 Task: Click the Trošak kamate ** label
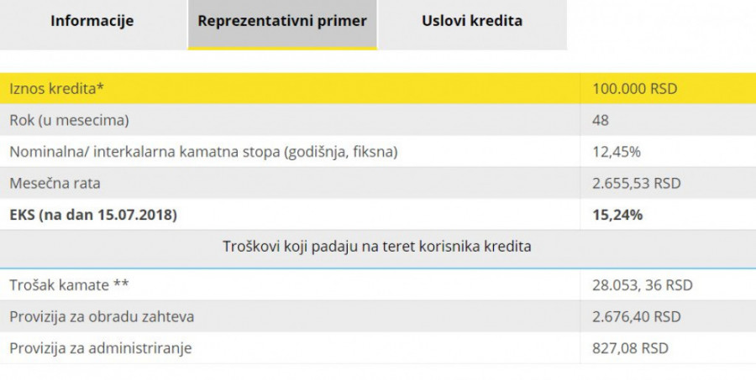tap(69, 284)
